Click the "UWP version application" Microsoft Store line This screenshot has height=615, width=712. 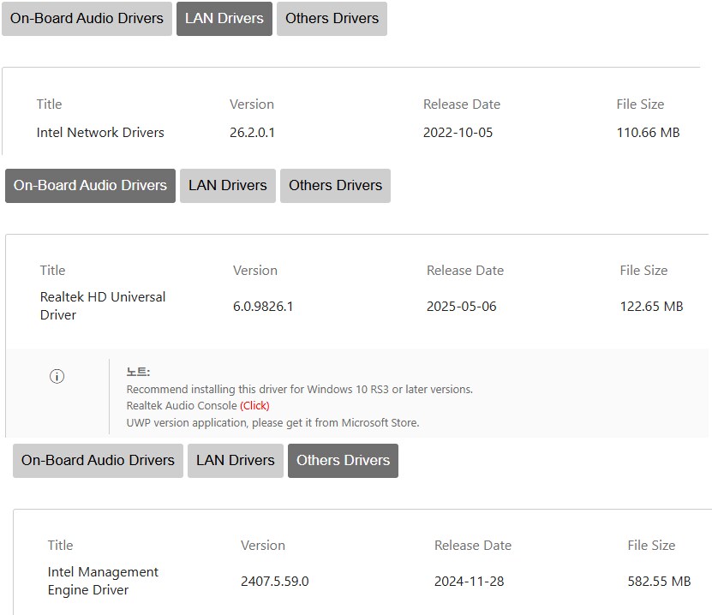(273, 422)
